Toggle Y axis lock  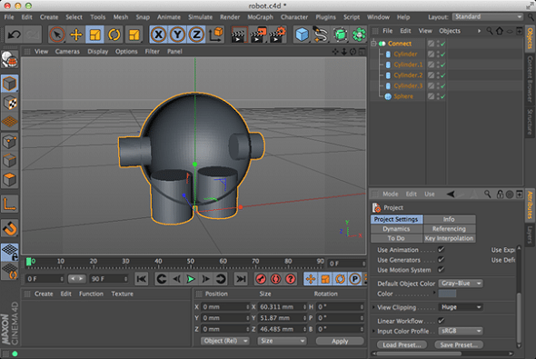177,35
